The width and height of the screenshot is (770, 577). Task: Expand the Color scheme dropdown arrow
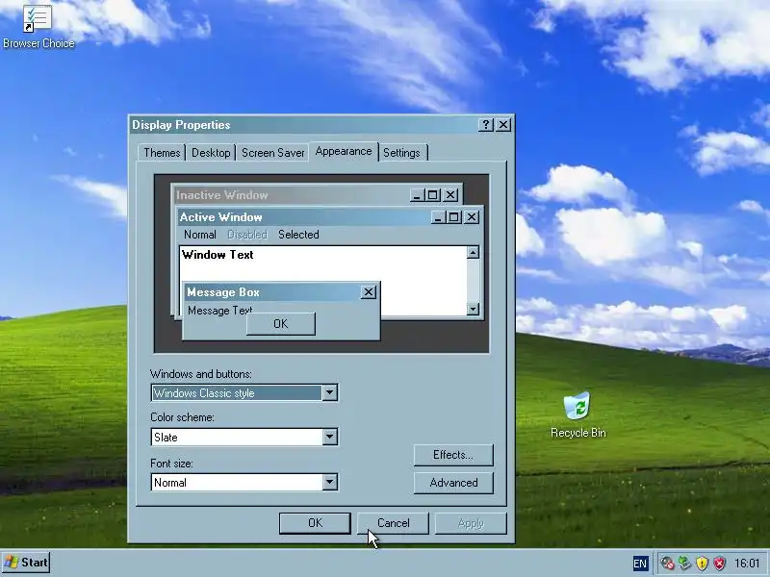click(x=329, y=437)
